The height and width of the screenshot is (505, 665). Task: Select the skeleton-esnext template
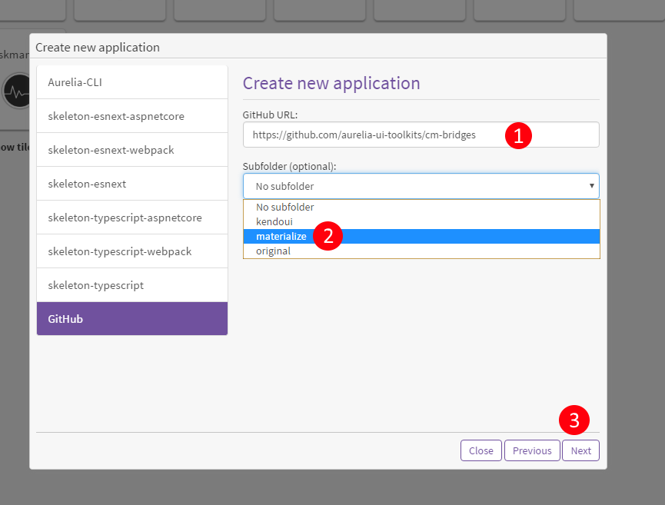[131, 184]
